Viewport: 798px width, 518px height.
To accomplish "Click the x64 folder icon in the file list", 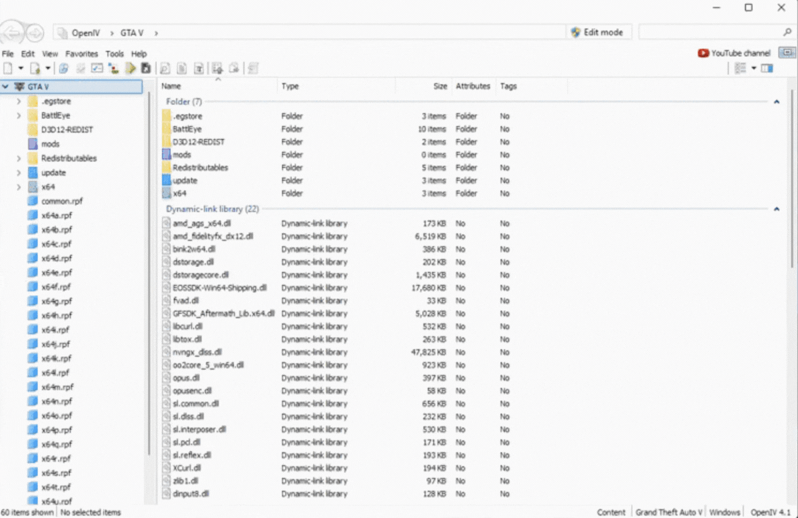I will click(166, 193).
